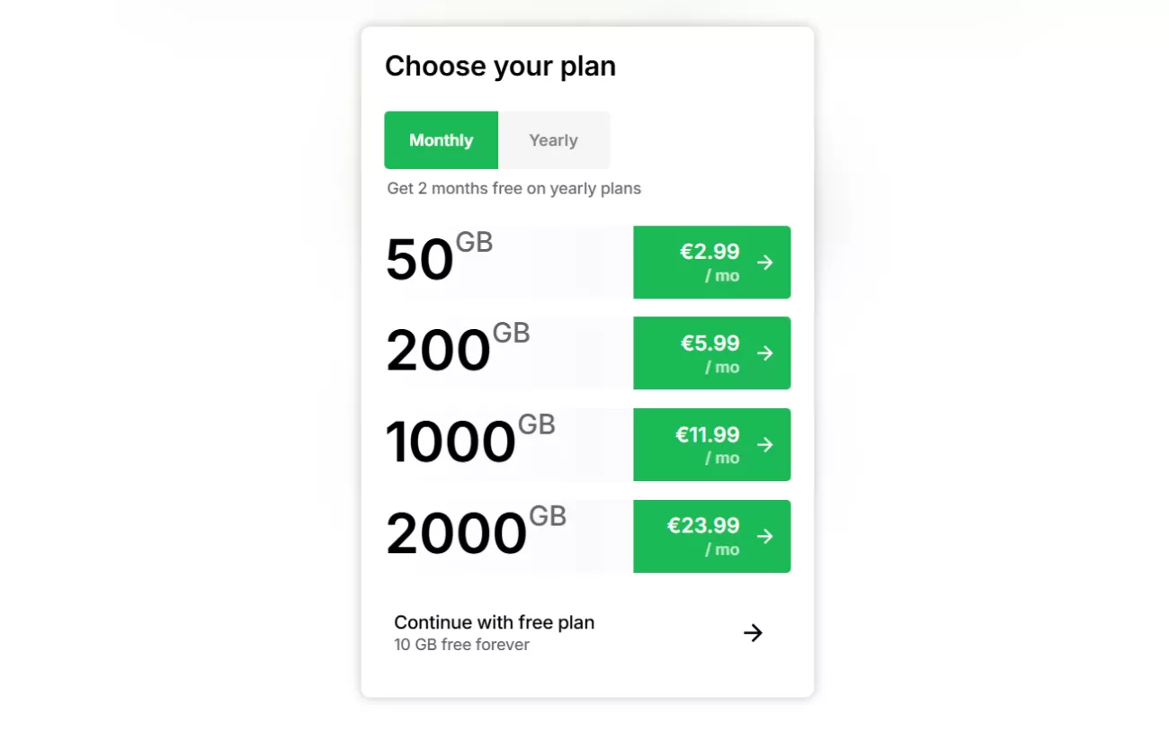Viewport: 1169px width, 732px height.
Task: Click the "Choose your plan" heading
Action: point(500,67)
